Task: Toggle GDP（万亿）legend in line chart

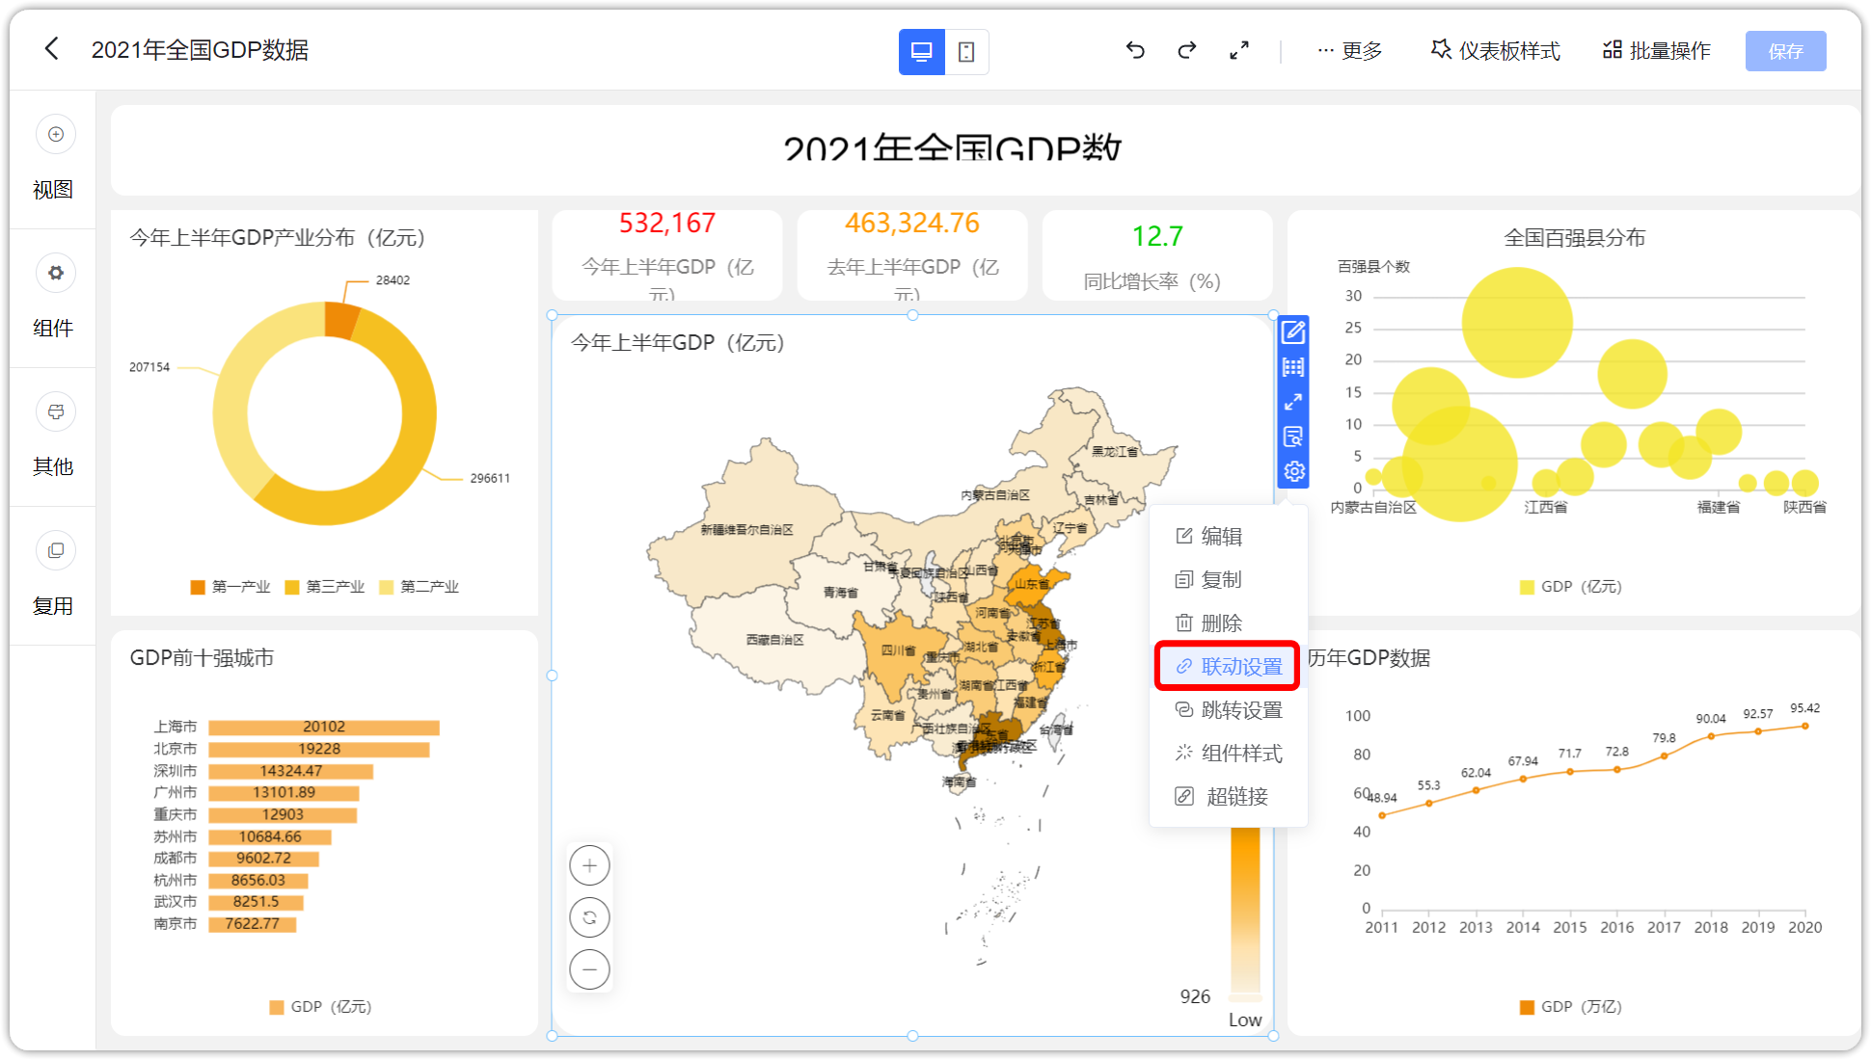Action: point(1570,1007)
